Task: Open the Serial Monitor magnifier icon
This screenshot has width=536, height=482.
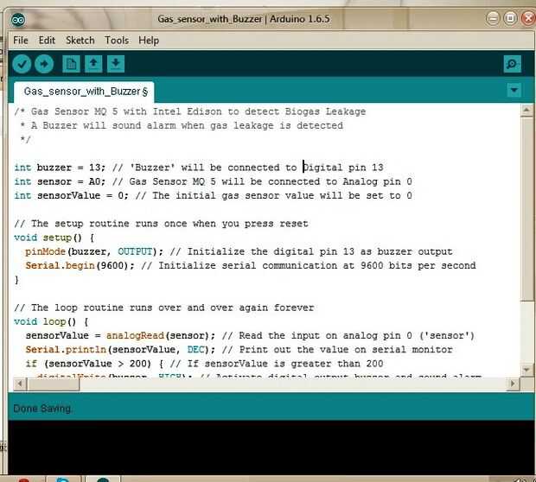Action: coord(512,64)
